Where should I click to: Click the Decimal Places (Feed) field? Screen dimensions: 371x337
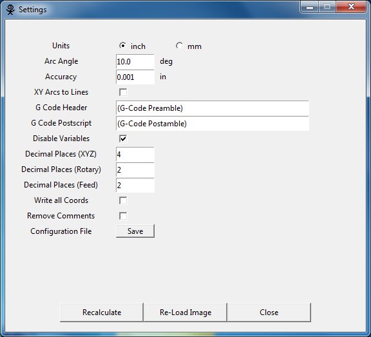(x=135, y=186)
